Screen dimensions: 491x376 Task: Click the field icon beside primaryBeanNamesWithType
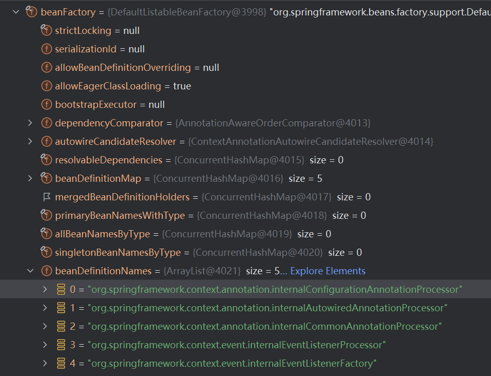46,216
